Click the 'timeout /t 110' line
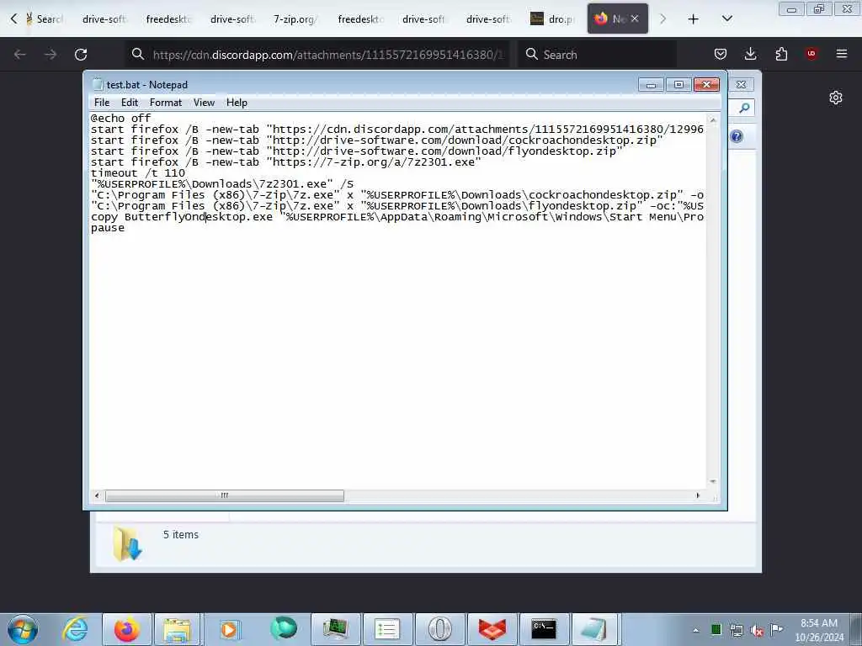 tap(138, 173)
